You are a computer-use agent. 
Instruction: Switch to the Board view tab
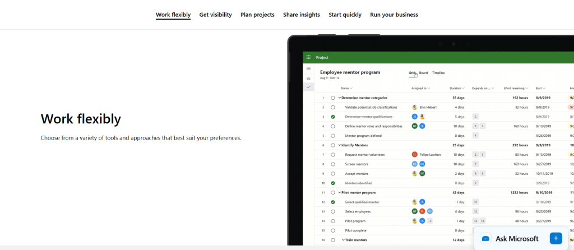[423, 73]
